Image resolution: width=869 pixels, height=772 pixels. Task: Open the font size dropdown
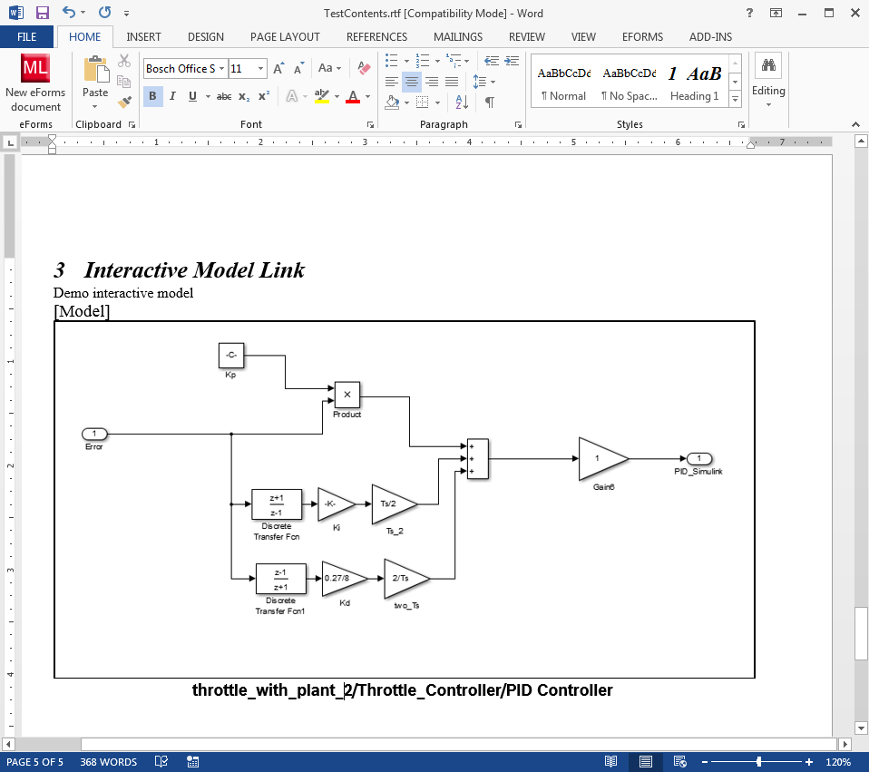click(261, 69)
